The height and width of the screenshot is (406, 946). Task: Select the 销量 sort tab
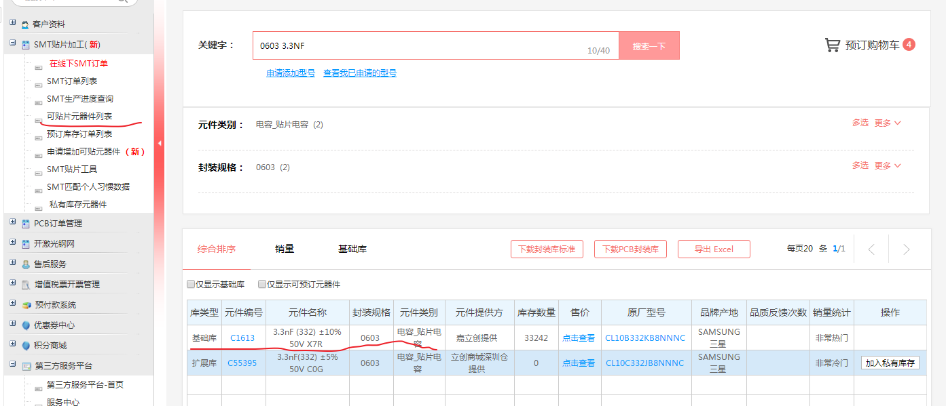coord(285,249)
